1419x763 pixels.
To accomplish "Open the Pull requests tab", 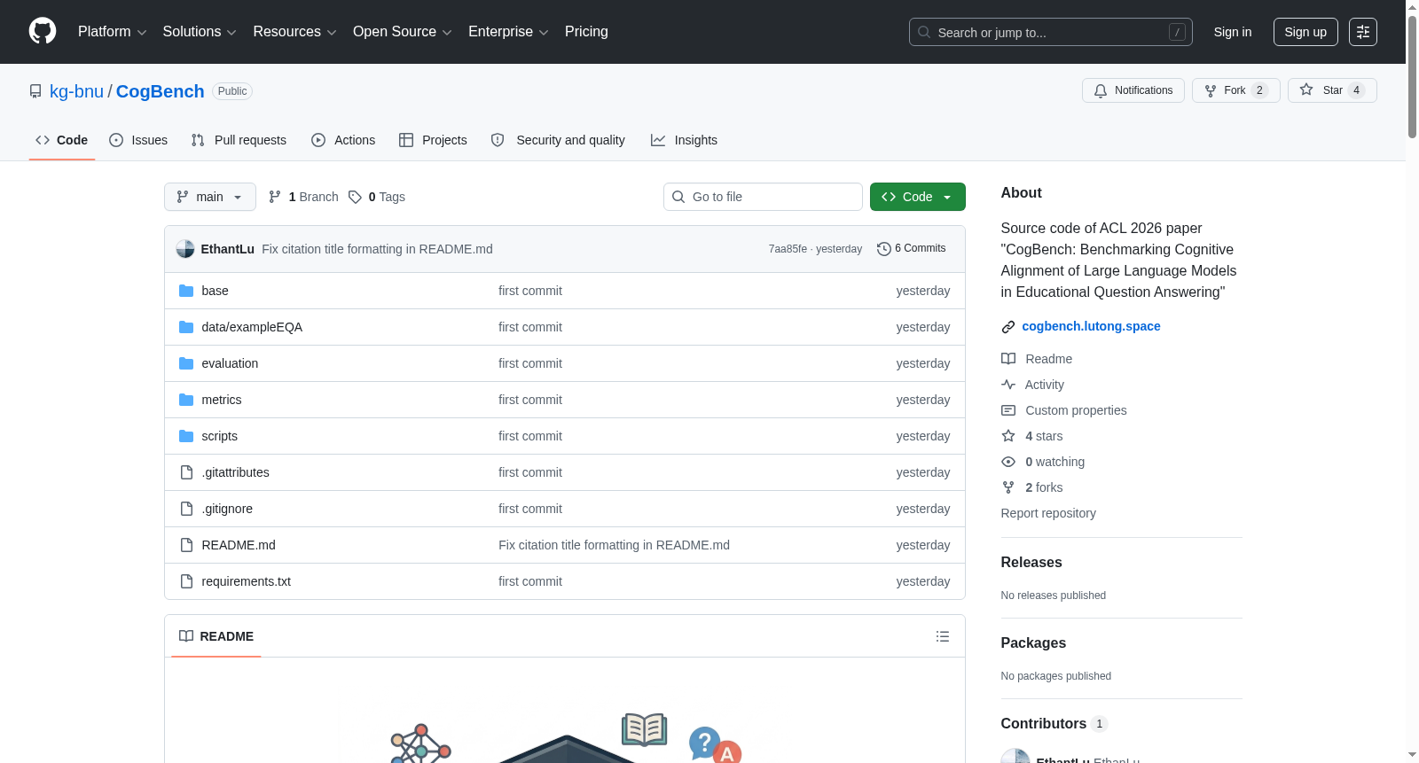I will 239,140.
